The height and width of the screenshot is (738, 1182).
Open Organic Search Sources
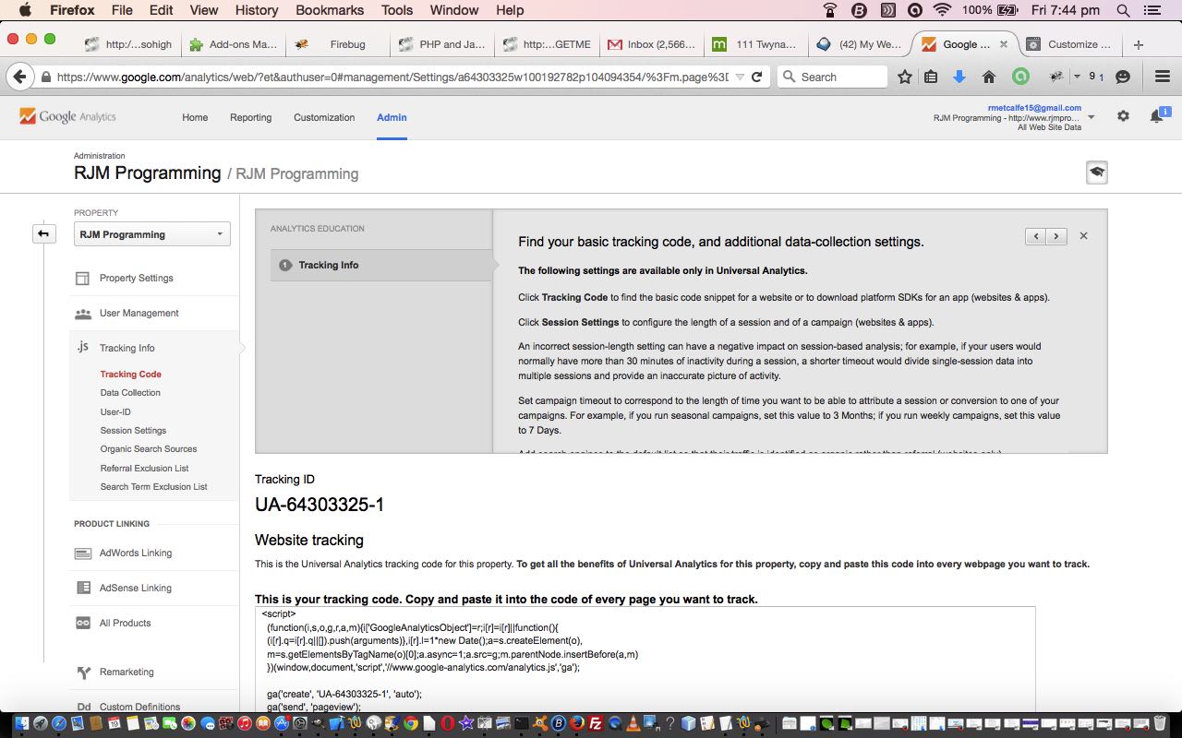tap(149, 449)
